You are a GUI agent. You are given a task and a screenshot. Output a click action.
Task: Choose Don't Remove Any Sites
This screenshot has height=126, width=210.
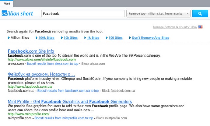pyautogui.click(x=151, y=38)
